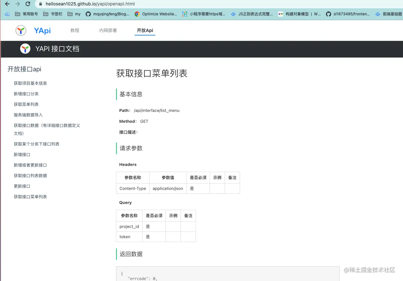The image size is (403, 281).
Task: Open 获取菜单列表 in sidebar
Action: coord(26,104)
